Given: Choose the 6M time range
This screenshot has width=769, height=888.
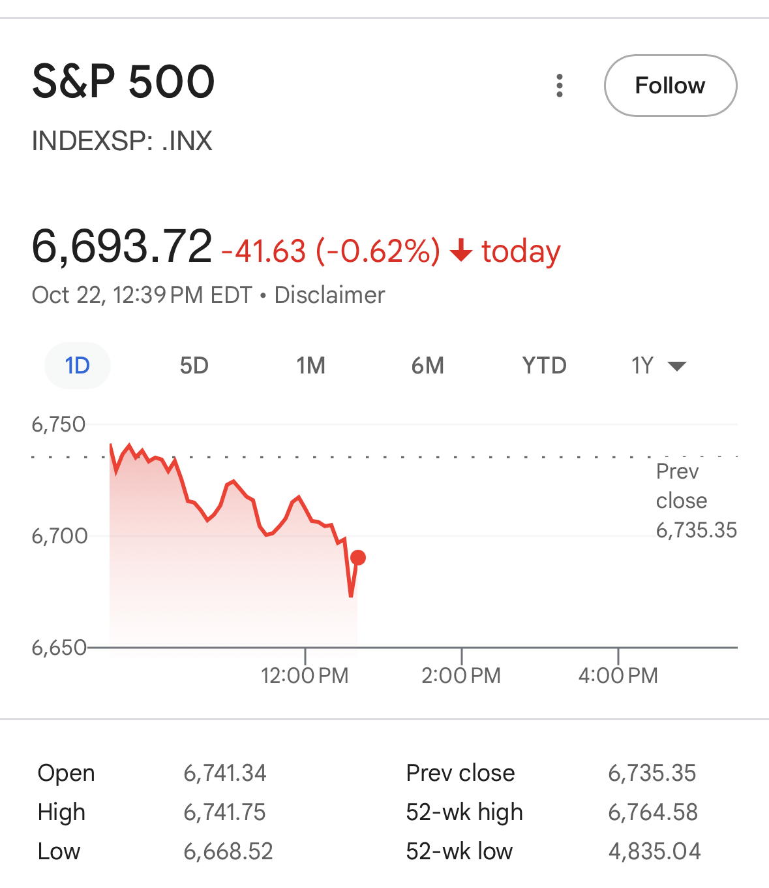Looking at the screenshot, I should coord(427,366).
